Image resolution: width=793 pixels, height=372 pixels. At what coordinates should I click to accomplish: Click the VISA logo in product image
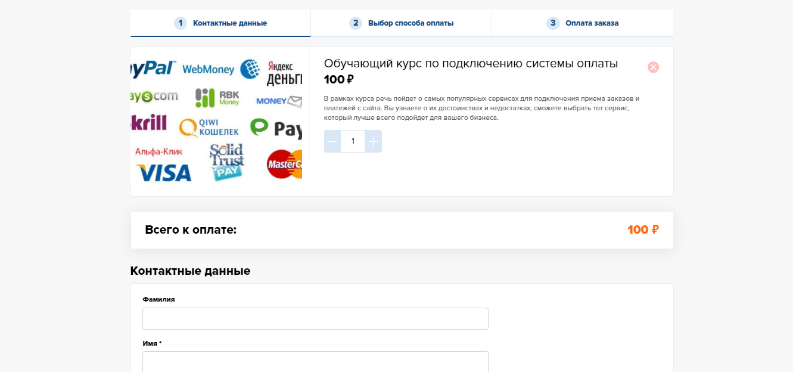(x=164, y=173)
